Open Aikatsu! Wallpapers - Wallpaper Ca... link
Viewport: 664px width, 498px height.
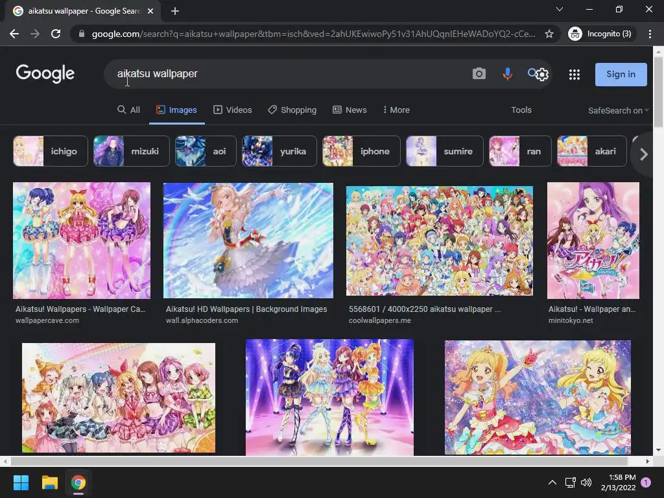point(80,309)
